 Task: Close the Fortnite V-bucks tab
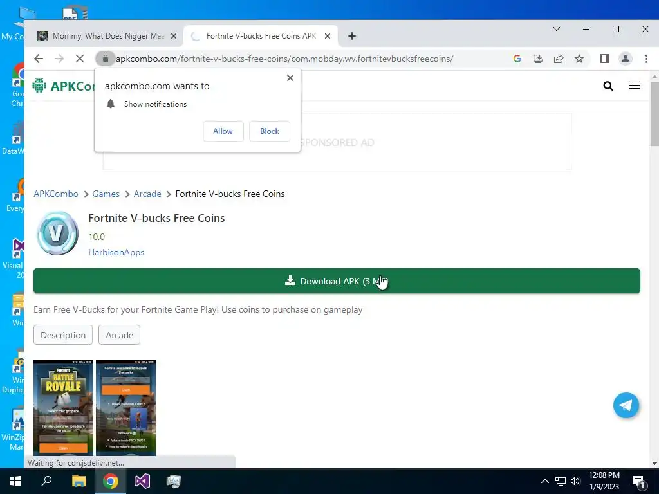(328, 36)
